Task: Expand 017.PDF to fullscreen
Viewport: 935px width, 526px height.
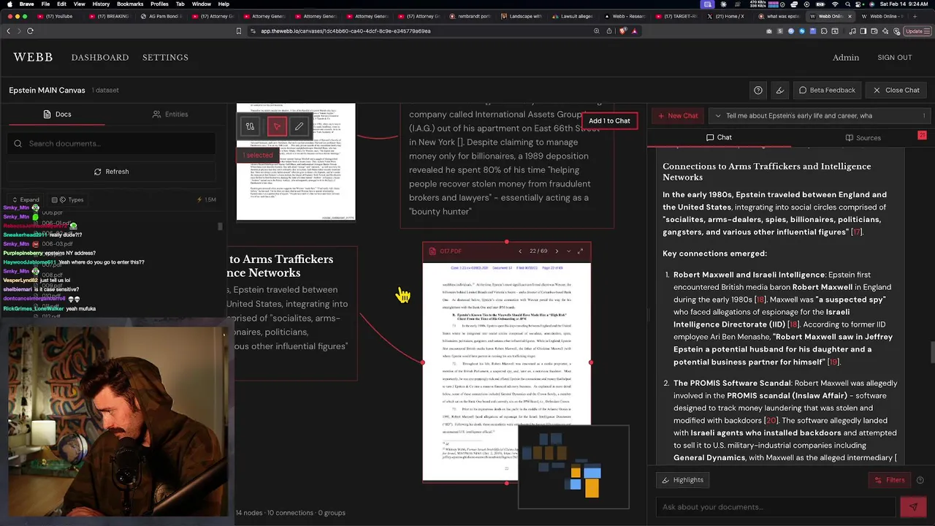Action: coord(581,251)
